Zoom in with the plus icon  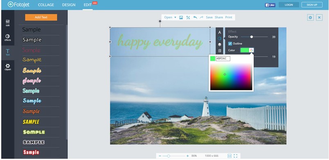[x=187, y=156]
